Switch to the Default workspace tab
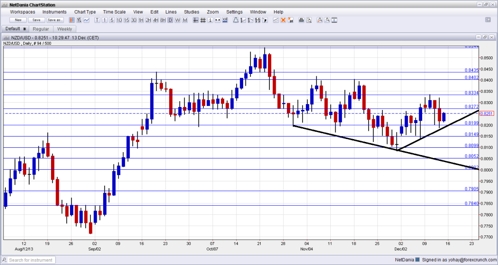Screen dimensions: 498x265 point(15,29)
